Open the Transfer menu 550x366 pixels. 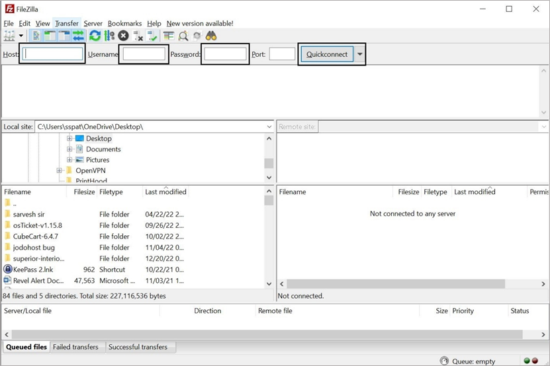pyautogui.click(x=67, y=24)
